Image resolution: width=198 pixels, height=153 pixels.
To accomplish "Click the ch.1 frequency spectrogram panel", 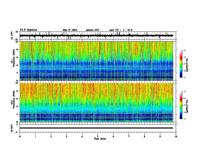I will [x=96, y=61].
